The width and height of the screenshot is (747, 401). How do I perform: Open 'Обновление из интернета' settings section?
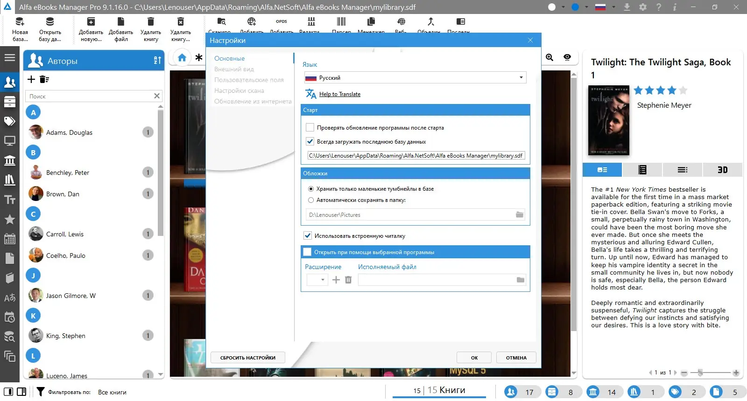[253, 101]
